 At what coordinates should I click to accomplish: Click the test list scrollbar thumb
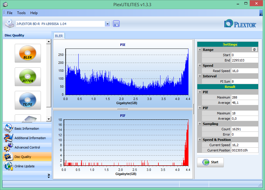[49, 76]
